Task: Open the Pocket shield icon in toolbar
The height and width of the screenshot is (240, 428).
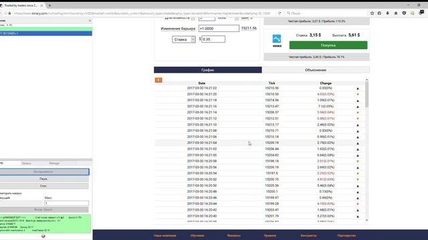Action: [x=404, y=13]
